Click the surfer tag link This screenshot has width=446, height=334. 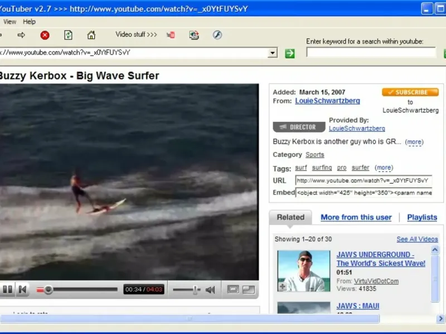pyautogui.click(x=360, y=168)
